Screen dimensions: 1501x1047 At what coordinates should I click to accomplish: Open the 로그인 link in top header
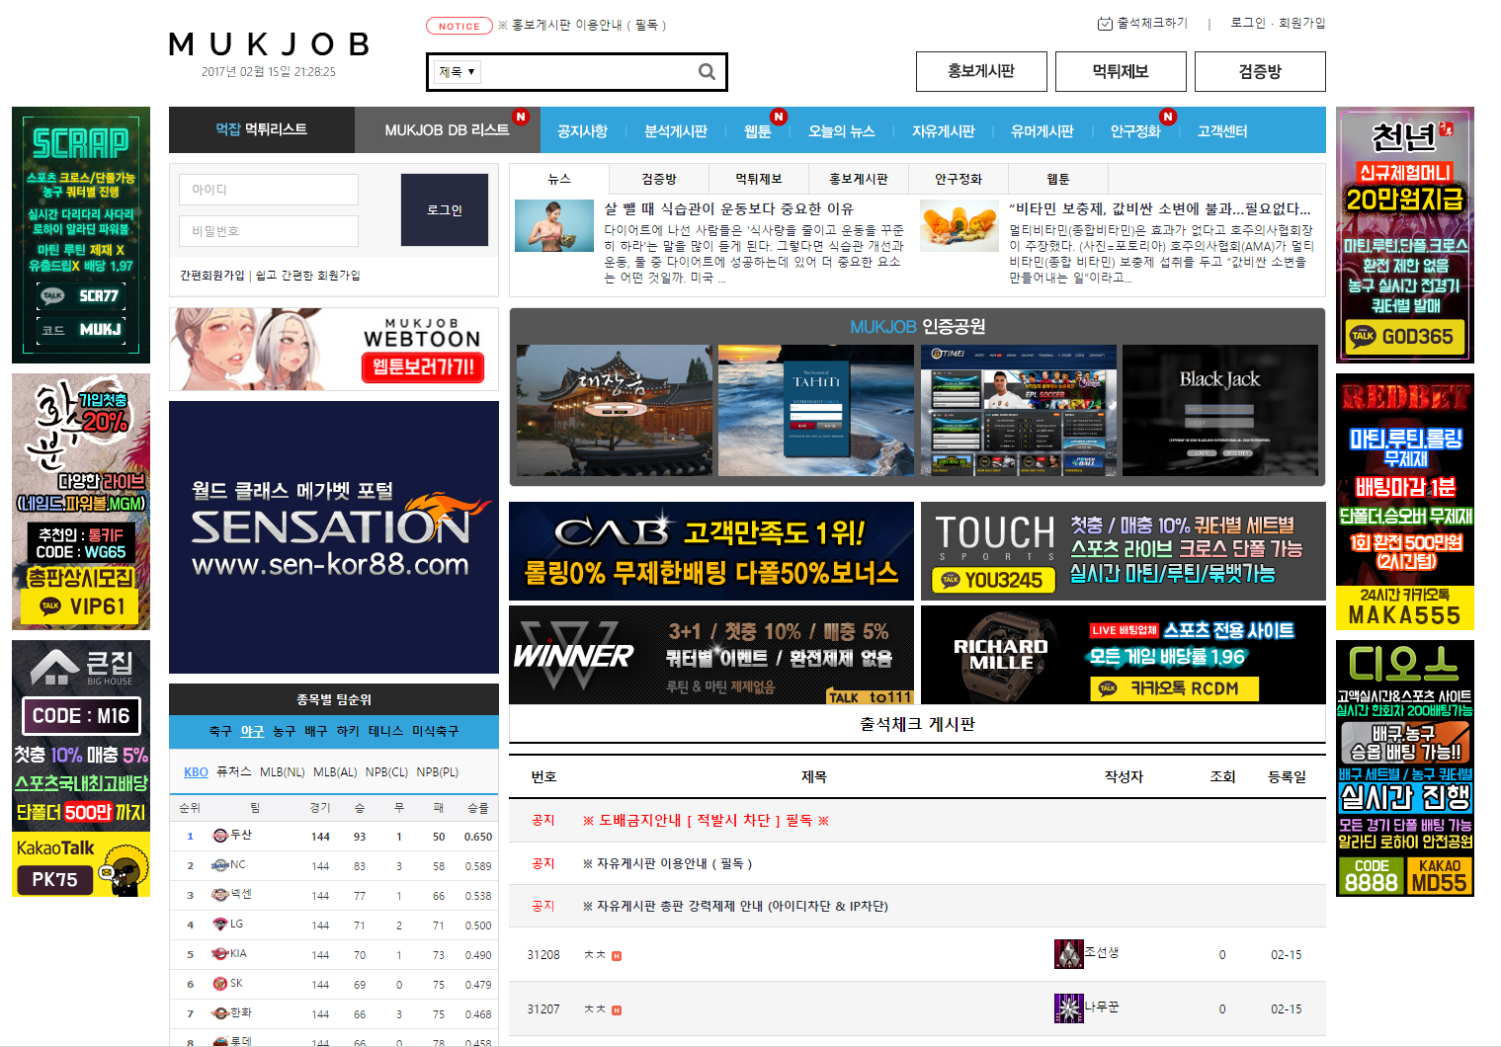click(x=1248, y=23)
